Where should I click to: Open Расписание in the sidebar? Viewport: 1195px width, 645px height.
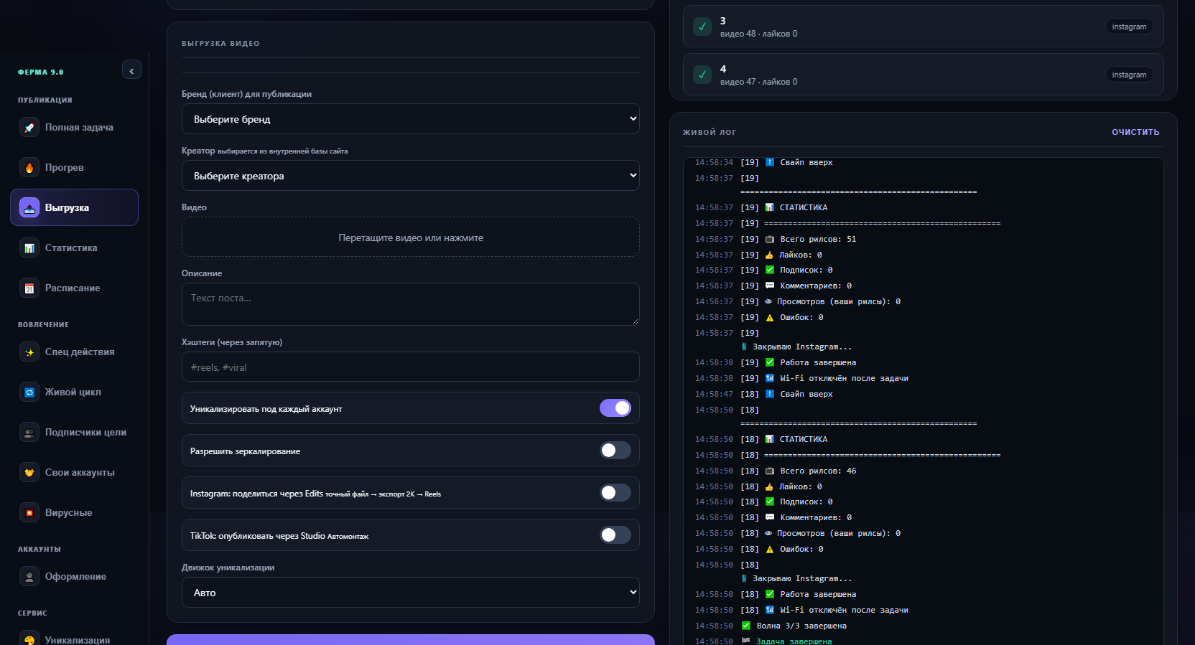click(x=75, y=288)
